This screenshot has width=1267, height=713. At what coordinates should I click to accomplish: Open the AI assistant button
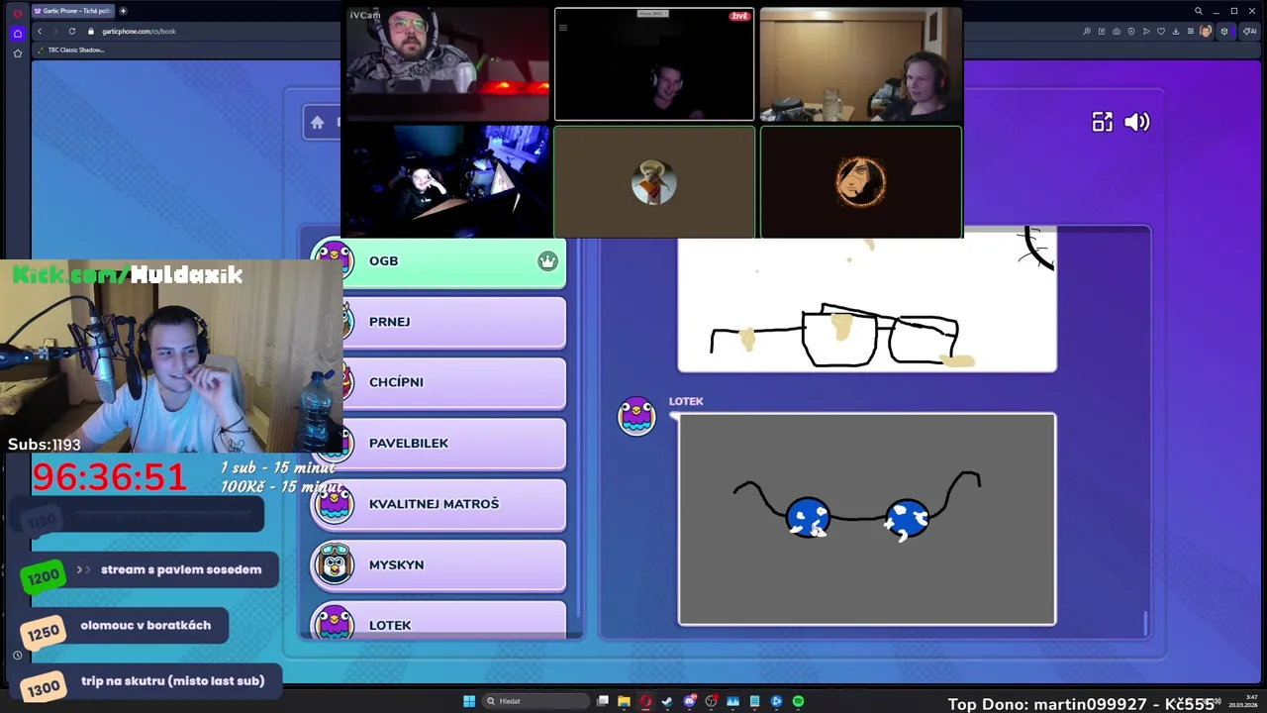(x=1250, y=32)
